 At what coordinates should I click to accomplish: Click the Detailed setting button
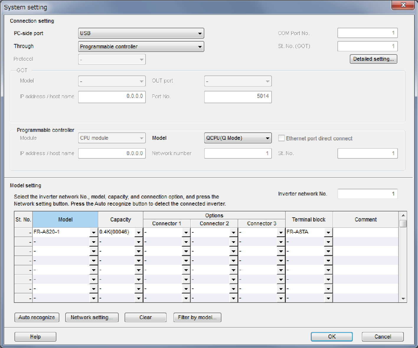373,59
